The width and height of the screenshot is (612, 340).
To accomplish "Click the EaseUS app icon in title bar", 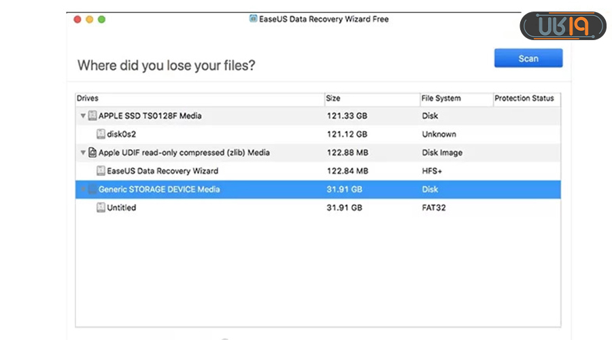I will pyautogui.click(x=254, y=19).
